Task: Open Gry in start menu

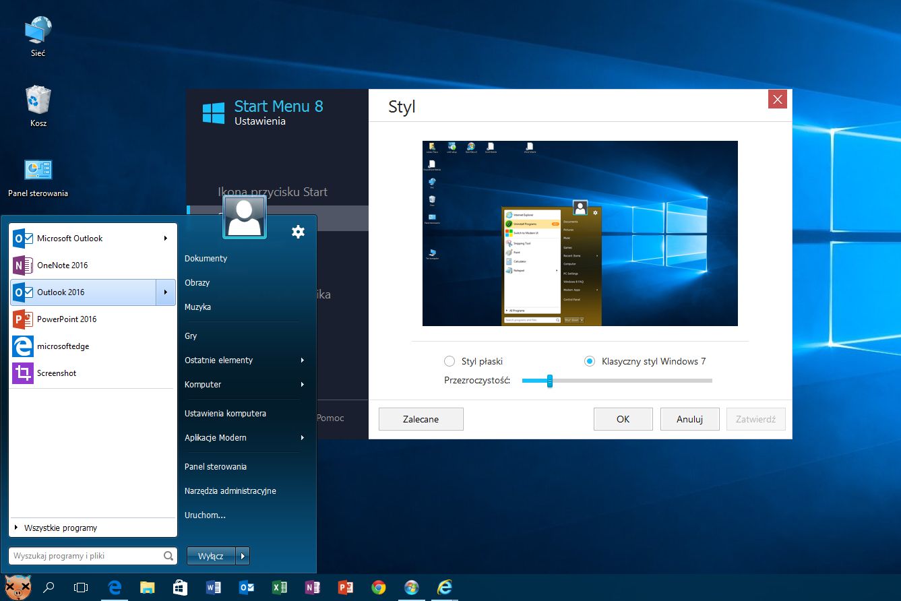Action: click(x=191, y=336)
